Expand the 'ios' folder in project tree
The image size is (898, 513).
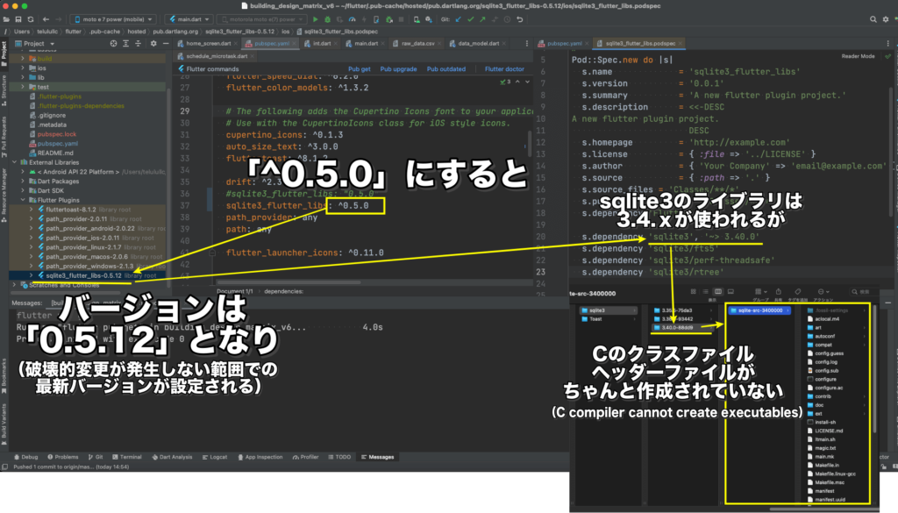tap(23, 68)
